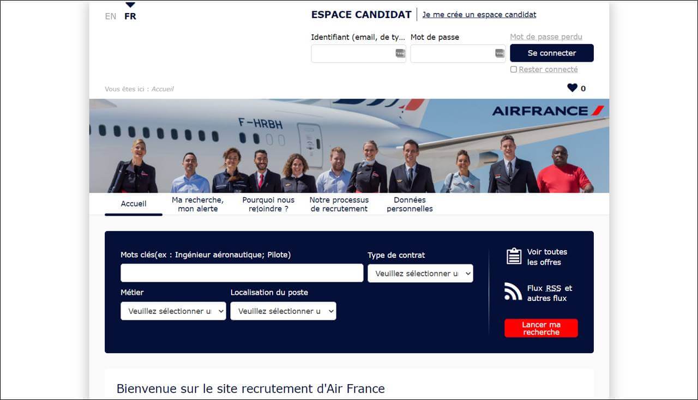Open the clipboard 'Voir toutes les offres' icon
Viewport: 698px width, 400px height.
coord(514,256)
